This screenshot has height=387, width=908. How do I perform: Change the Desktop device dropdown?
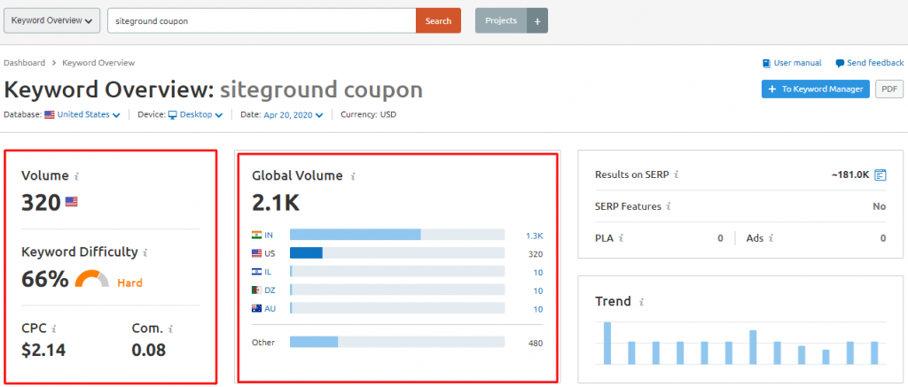click(x=201, y=114)
